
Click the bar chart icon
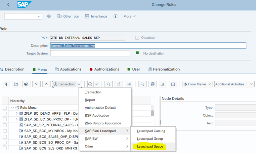click(163, 84)
